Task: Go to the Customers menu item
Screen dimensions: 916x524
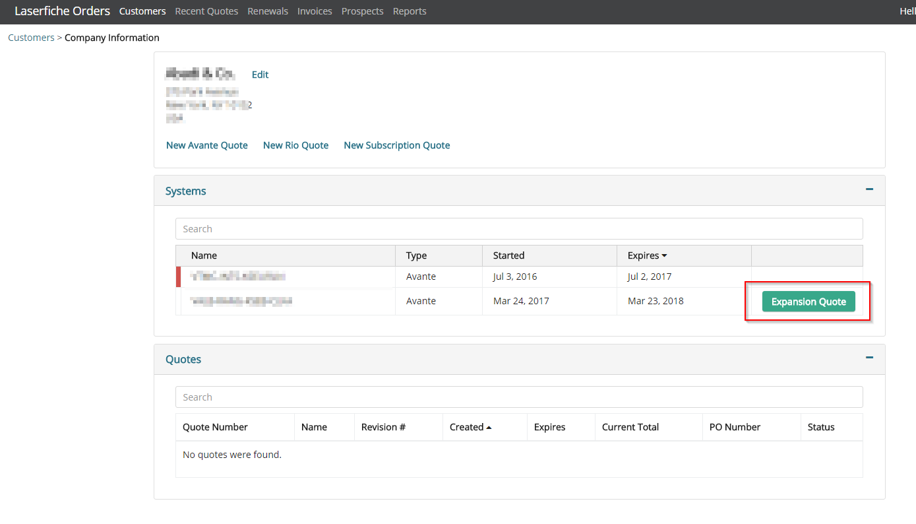Action: (x=142, y=11)
